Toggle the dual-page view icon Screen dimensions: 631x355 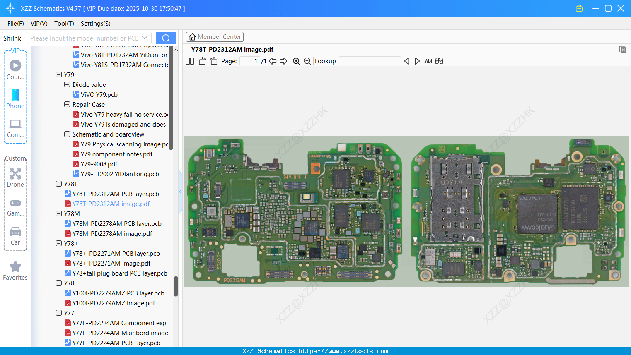tap(190, 61)
